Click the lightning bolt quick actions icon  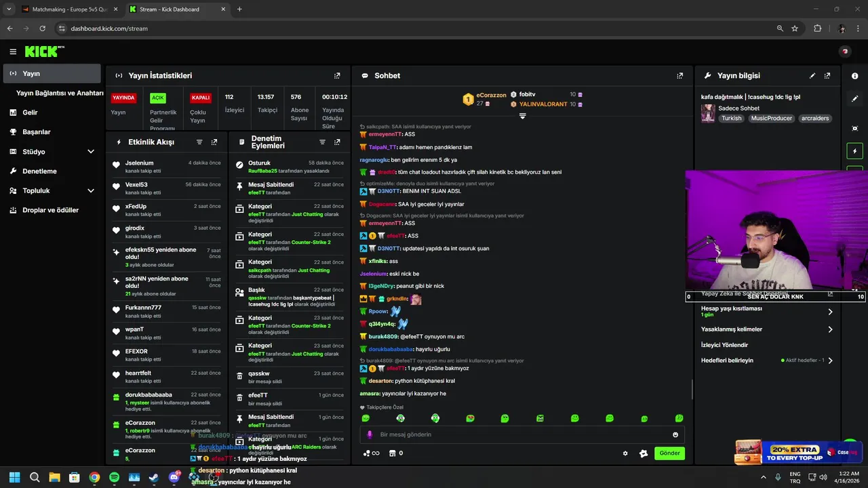pos(854,151)
